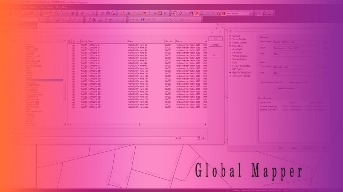Click the Home full-view icon

point(73,13)
